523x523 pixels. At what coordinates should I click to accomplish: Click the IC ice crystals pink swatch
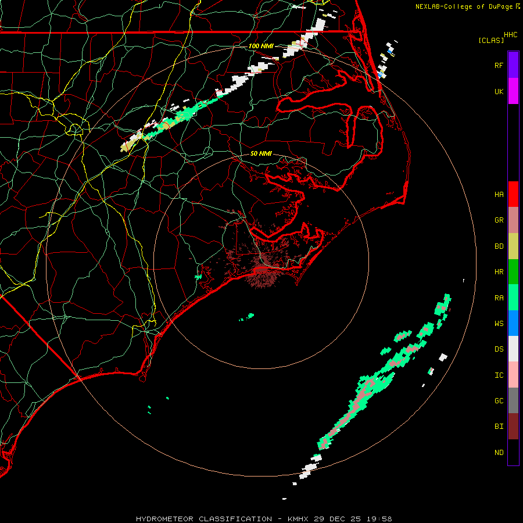pos(513,375)
